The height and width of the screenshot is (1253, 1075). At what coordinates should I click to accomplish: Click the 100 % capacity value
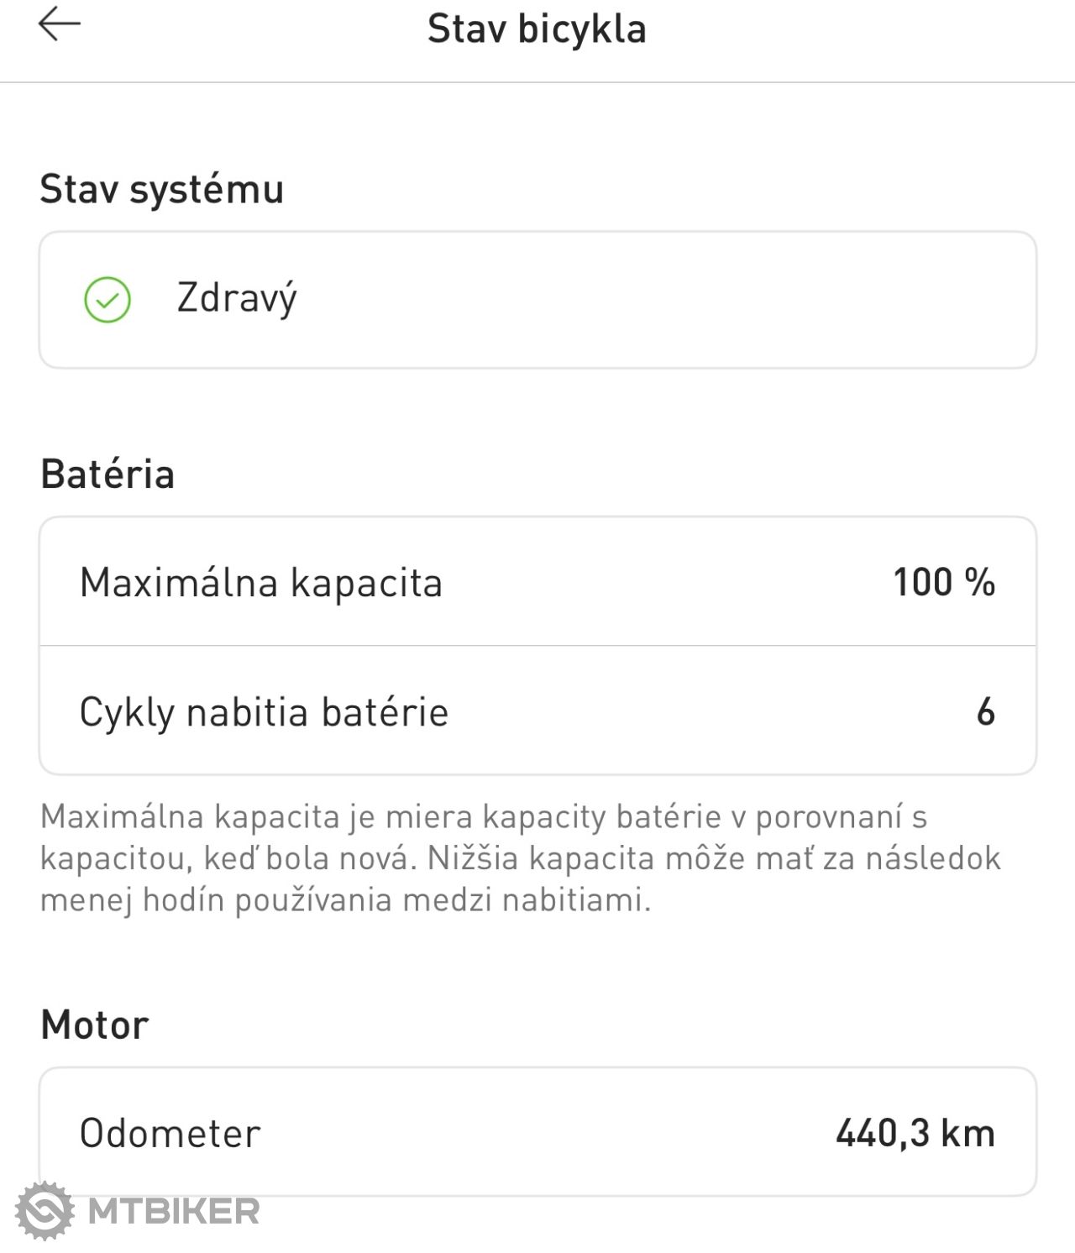pyautogui.click(x=943, y=582)
